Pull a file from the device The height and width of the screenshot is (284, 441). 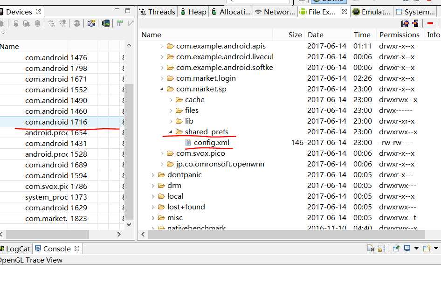[405, 23]
